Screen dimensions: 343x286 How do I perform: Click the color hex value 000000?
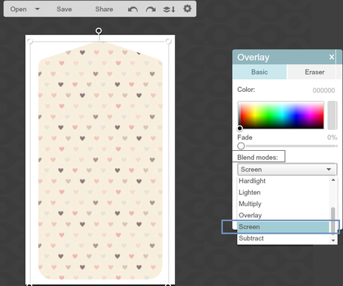point(324,90)
